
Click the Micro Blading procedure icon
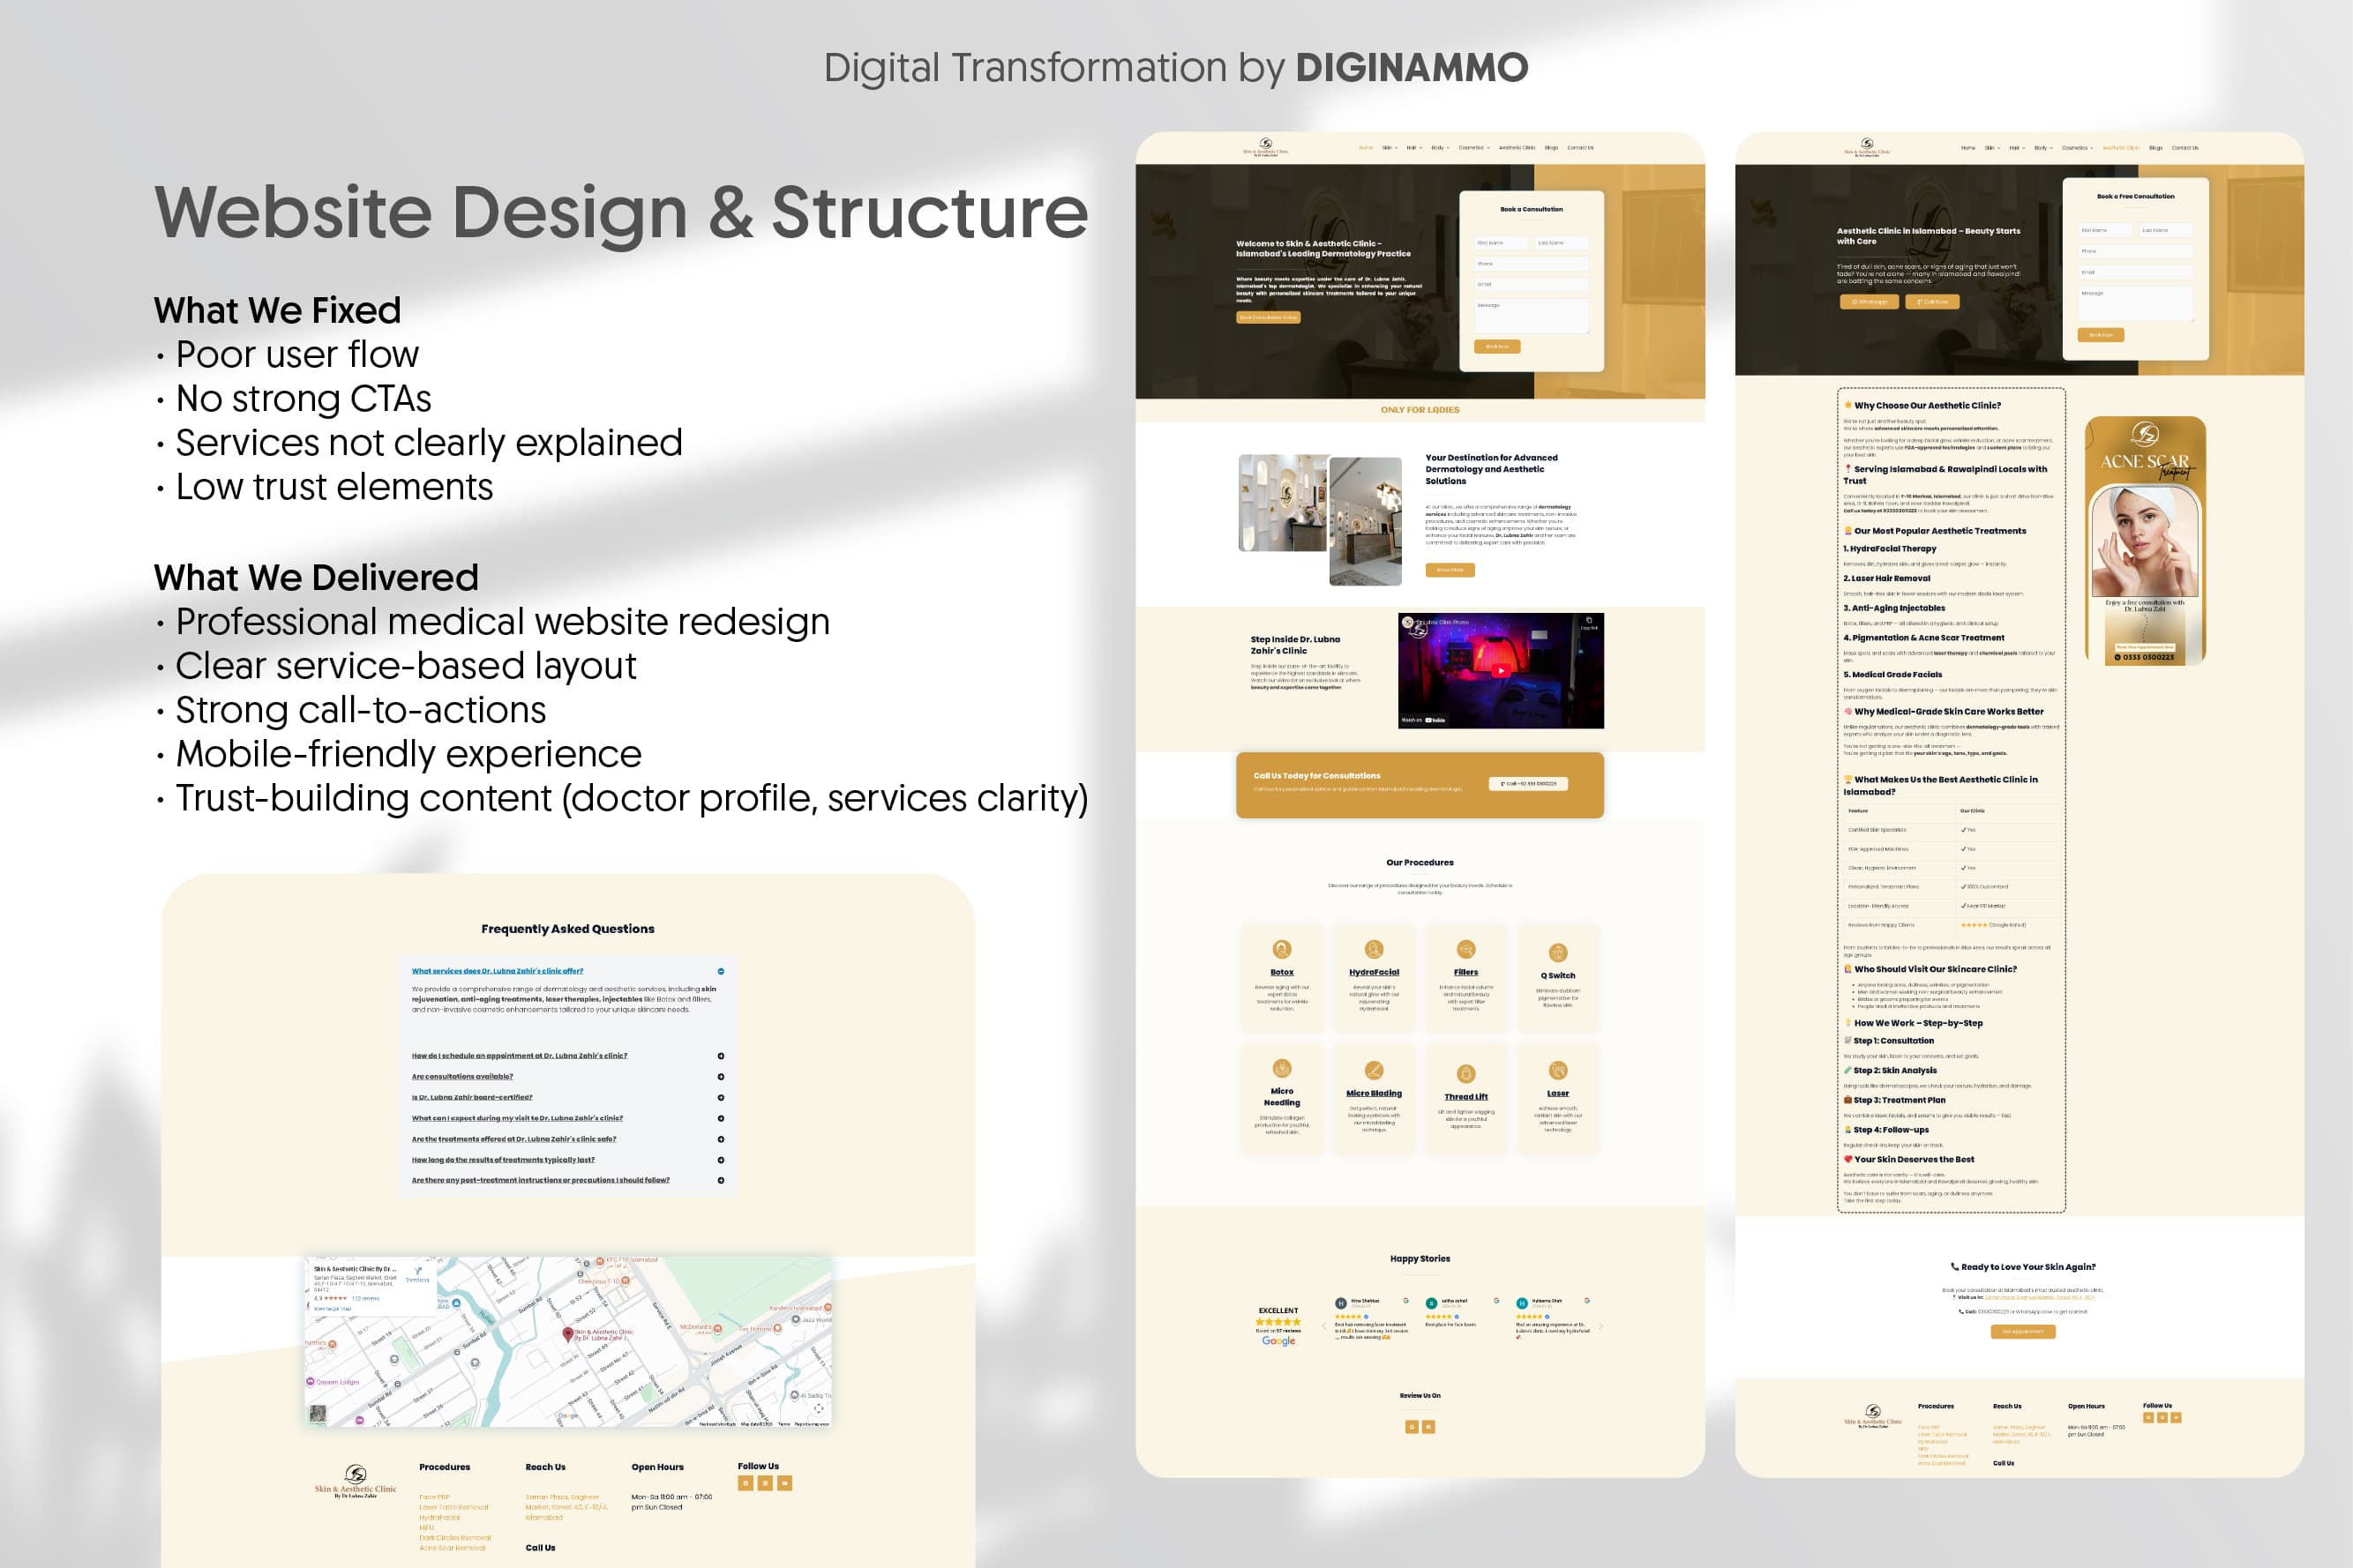tap(1374, 1070)
